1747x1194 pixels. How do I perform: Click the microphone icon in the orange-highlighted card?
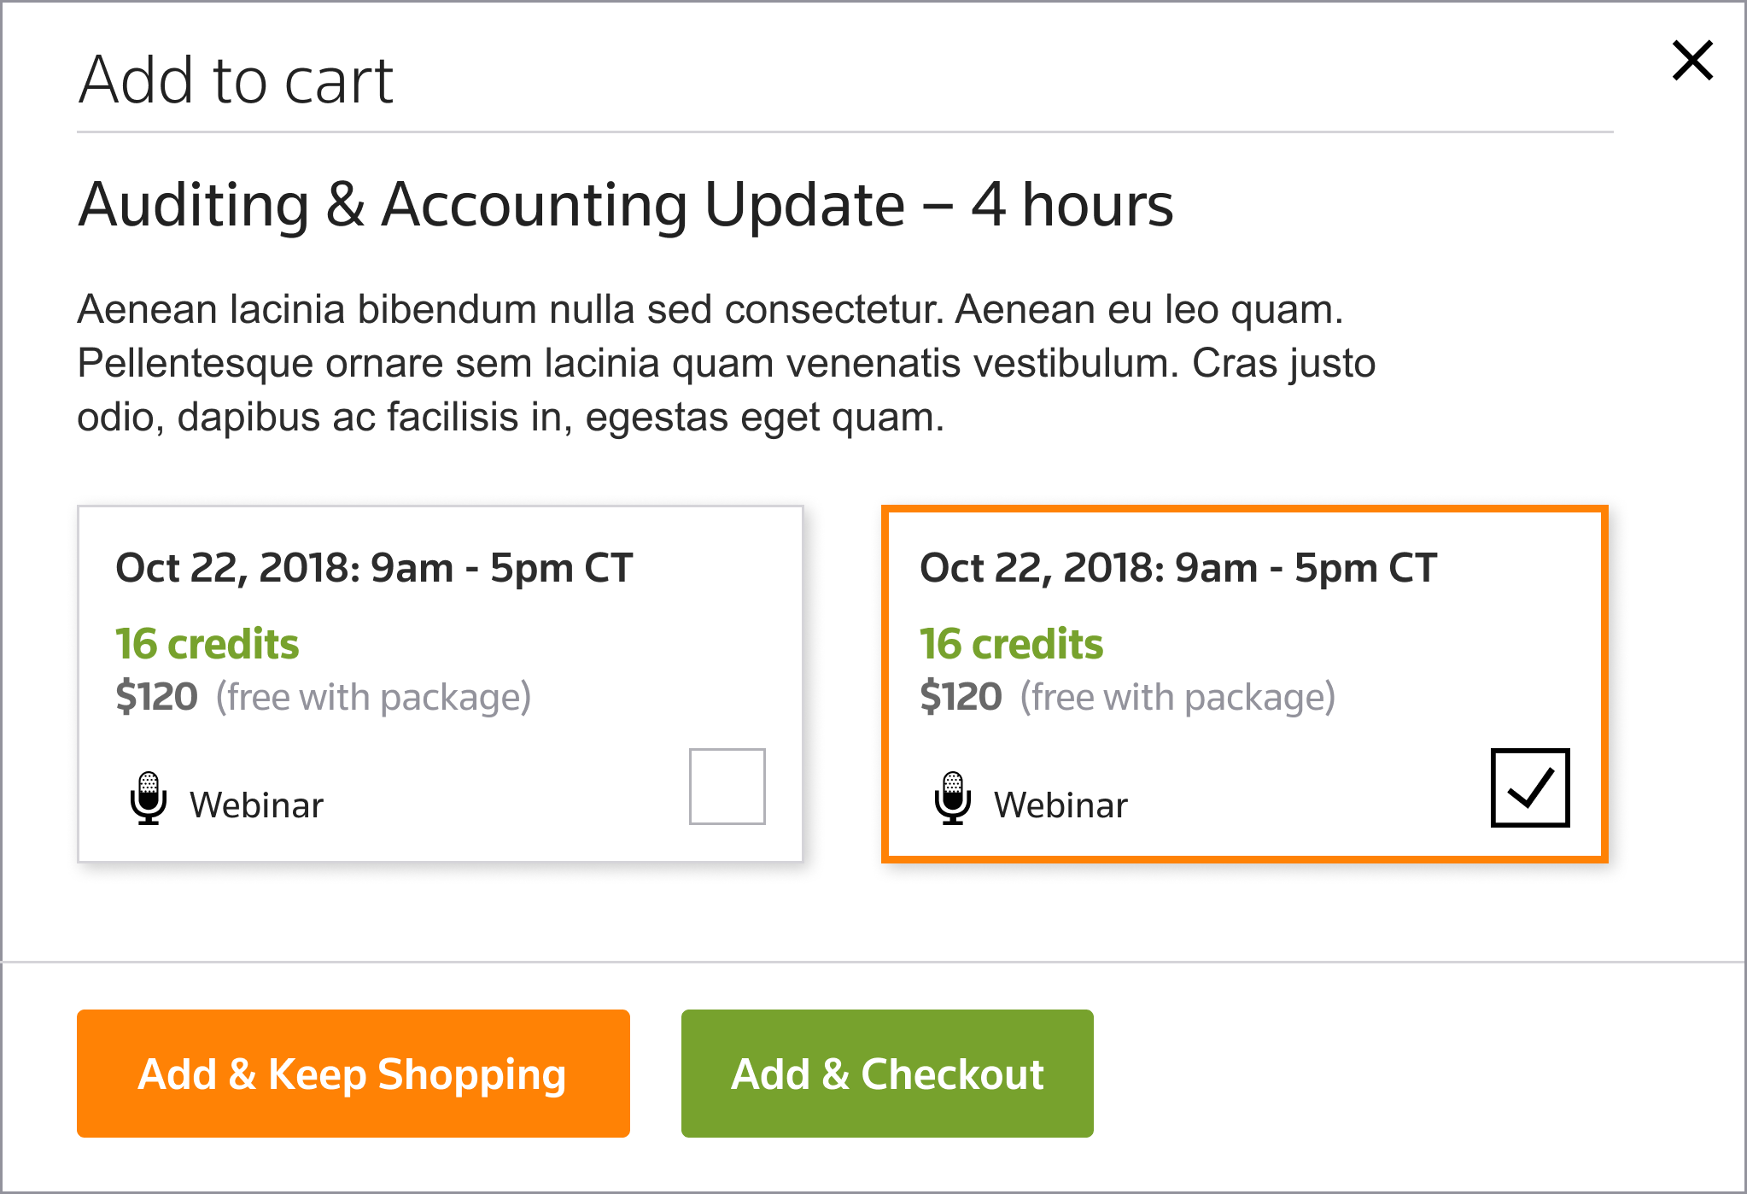953,799
